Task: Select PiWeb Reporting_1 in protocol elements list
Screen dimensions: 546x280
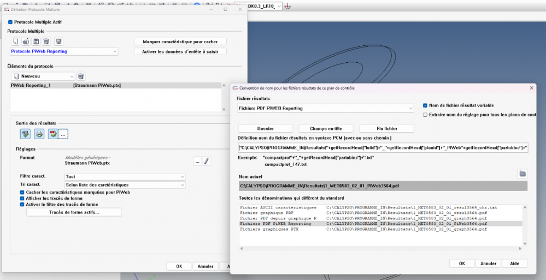Action: 31,86
